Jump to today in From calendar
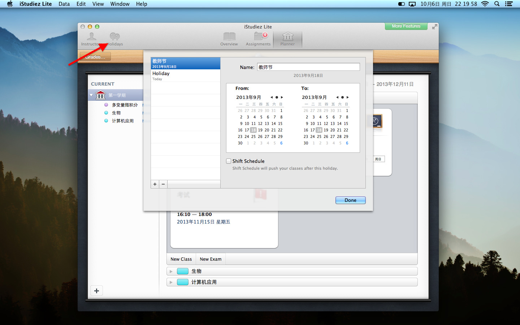 coord(277,97)
